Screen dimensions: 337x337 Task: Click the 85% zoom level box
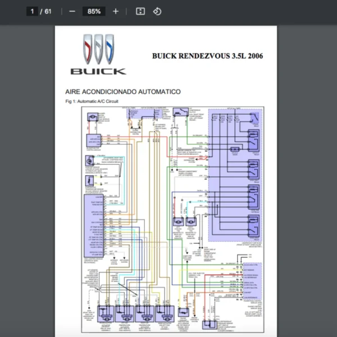[93, 11]
